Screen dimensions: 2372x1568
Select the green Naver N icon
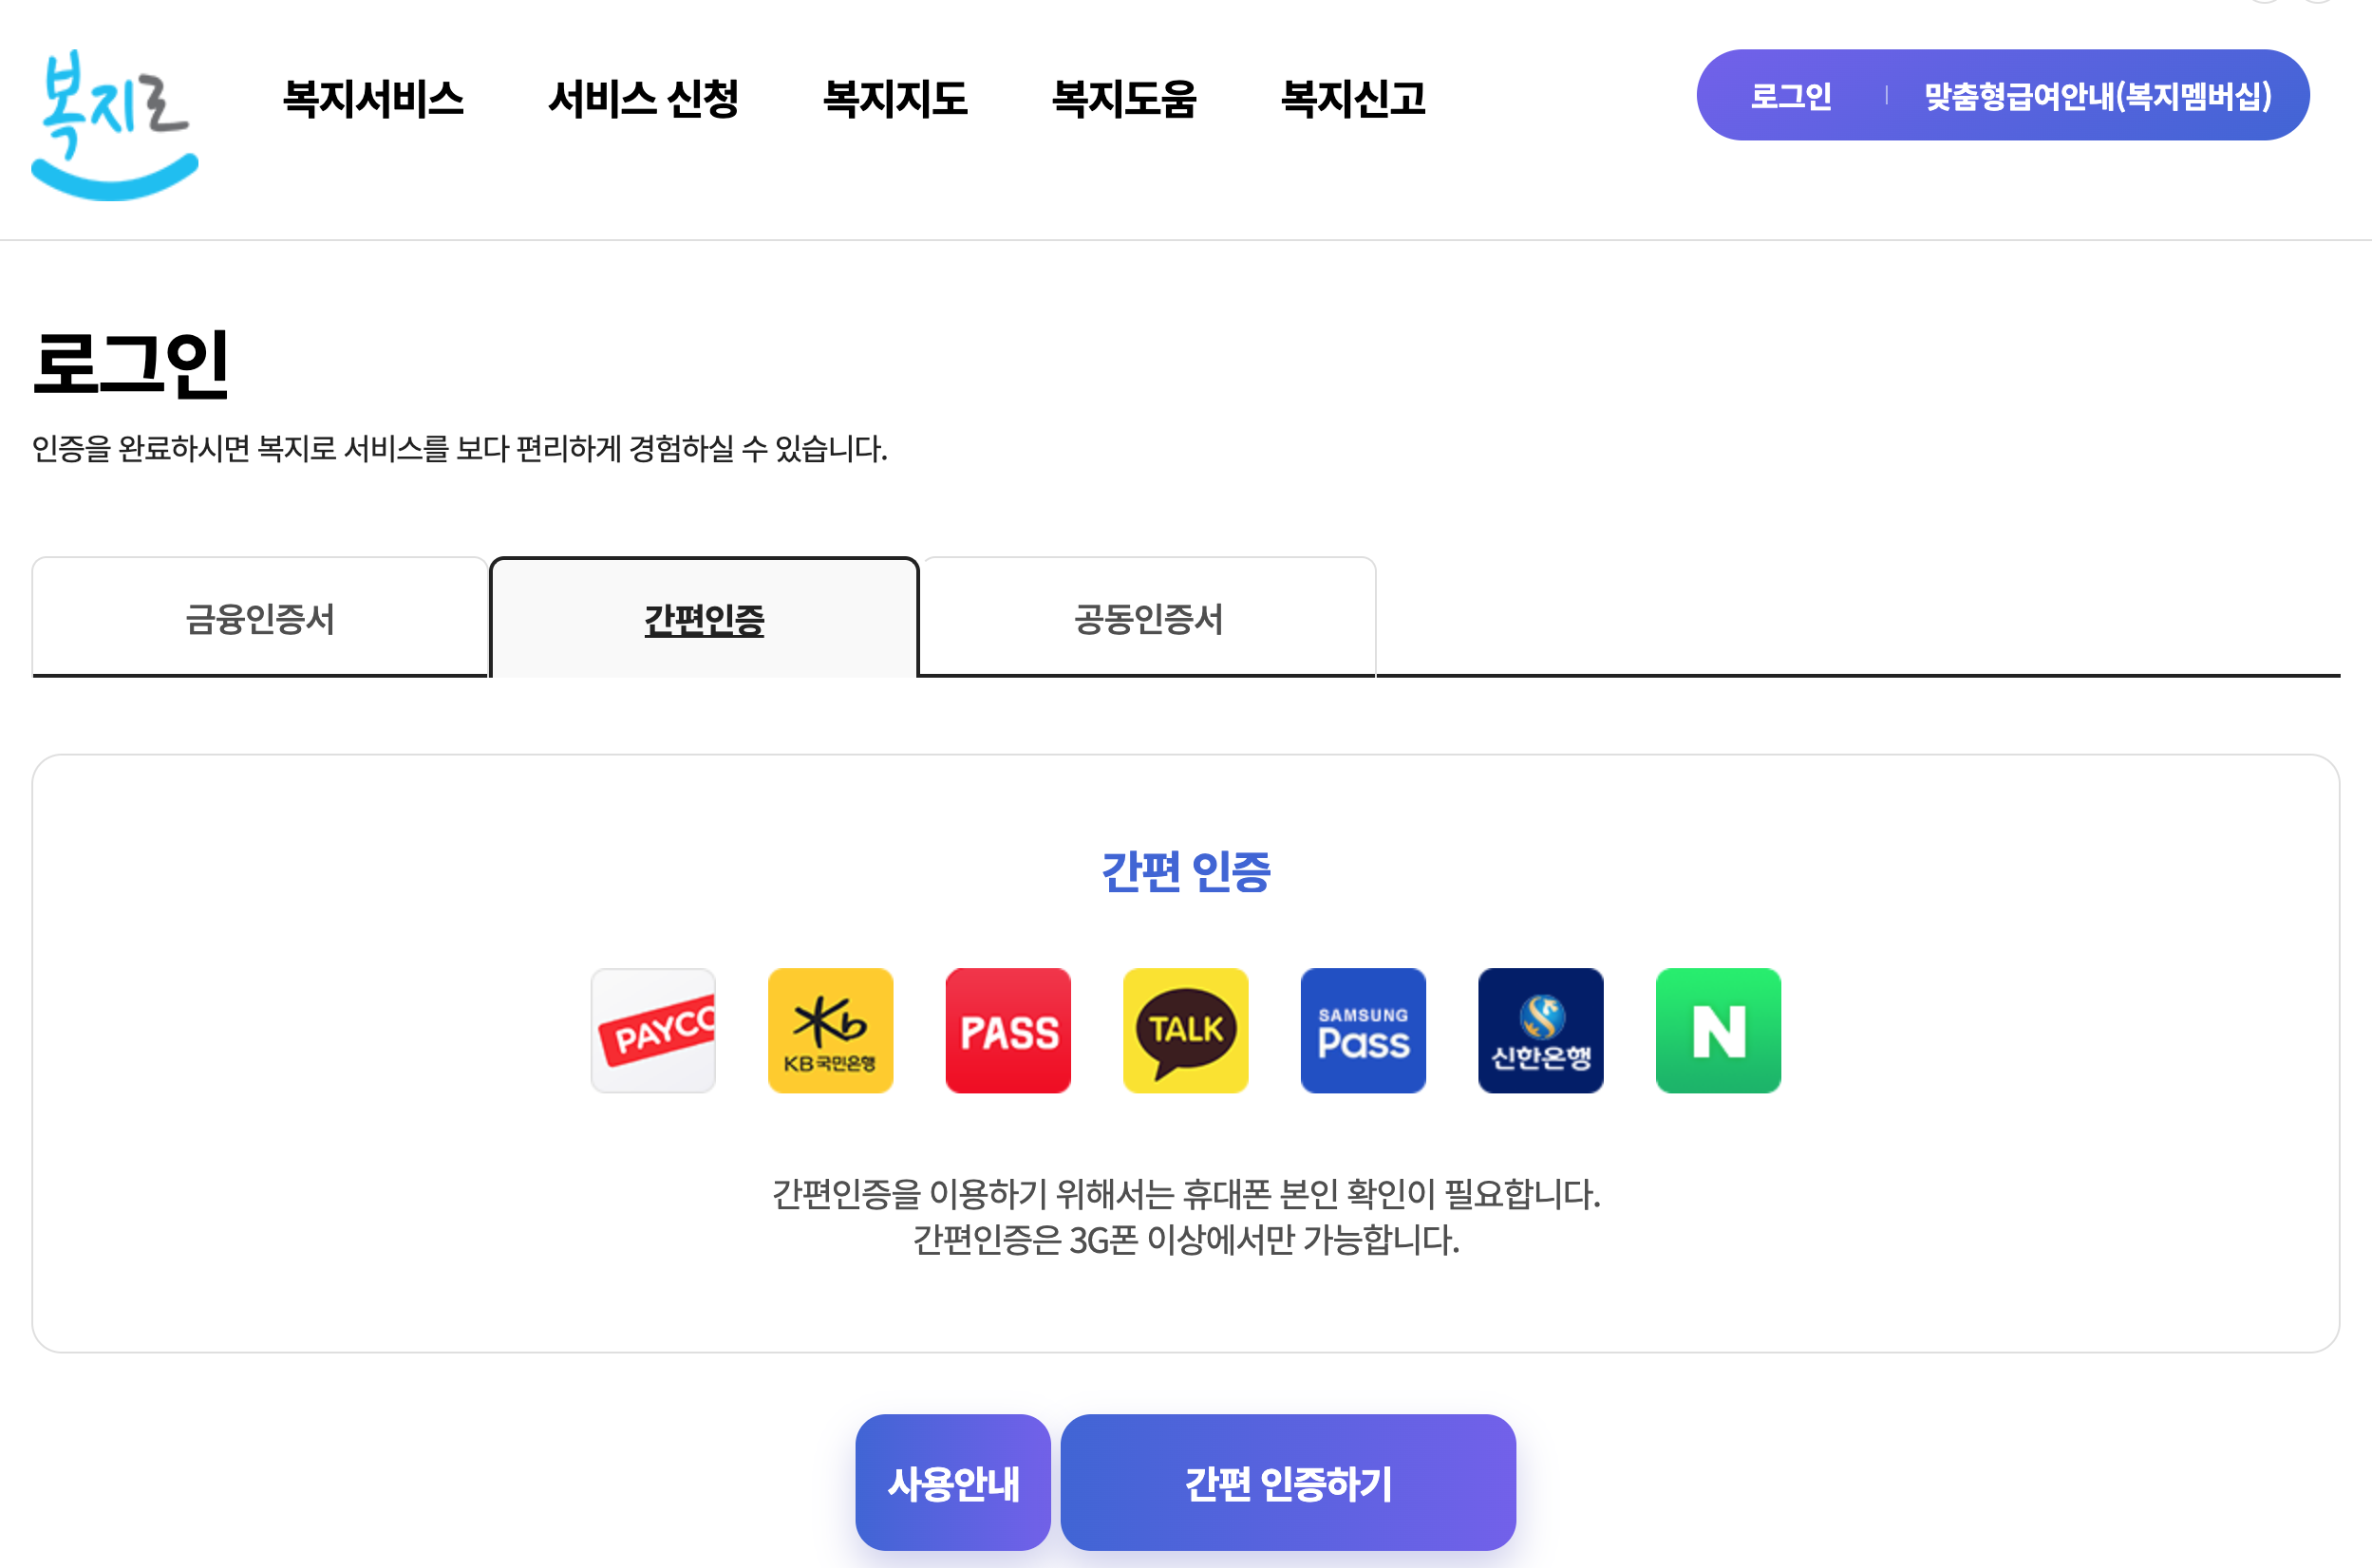click(x=1719, y=1030)
